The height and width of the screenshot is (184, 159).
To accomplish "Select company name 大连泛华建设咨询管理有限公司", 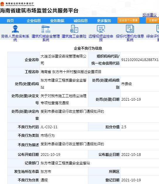I will pos(63,60).
